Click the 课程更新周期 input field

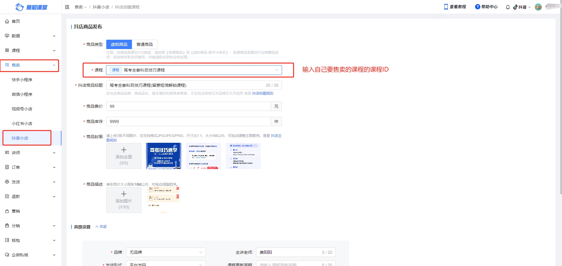click(296, 263)
